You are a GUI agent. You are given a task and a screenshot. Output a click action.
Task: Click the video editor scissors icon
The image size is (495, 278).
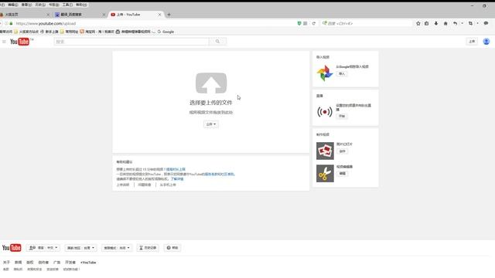point(325,173)
